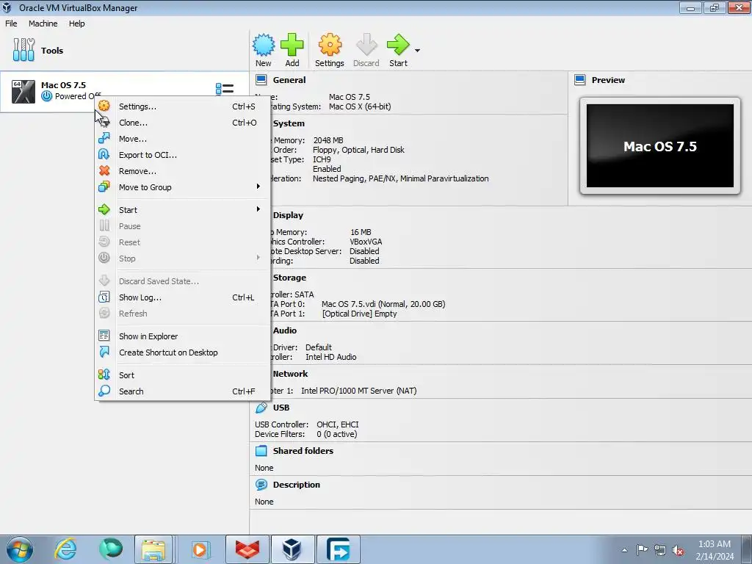Viewport: 752px width, 564px height.
Task: Click the Description speech bubble icon
Action: pyautogui.click(x=261, y=485)
